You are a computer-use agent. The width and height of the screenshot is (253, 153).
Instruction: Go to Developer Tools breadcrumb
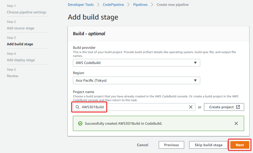[81, 5]
